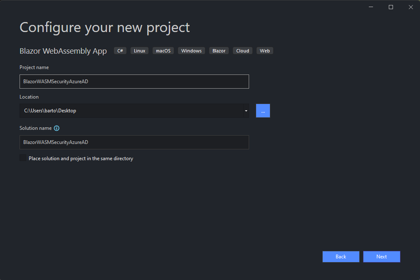
Task: Click the Blazor WebAssembly App template title
Action: tap(63, 51)
